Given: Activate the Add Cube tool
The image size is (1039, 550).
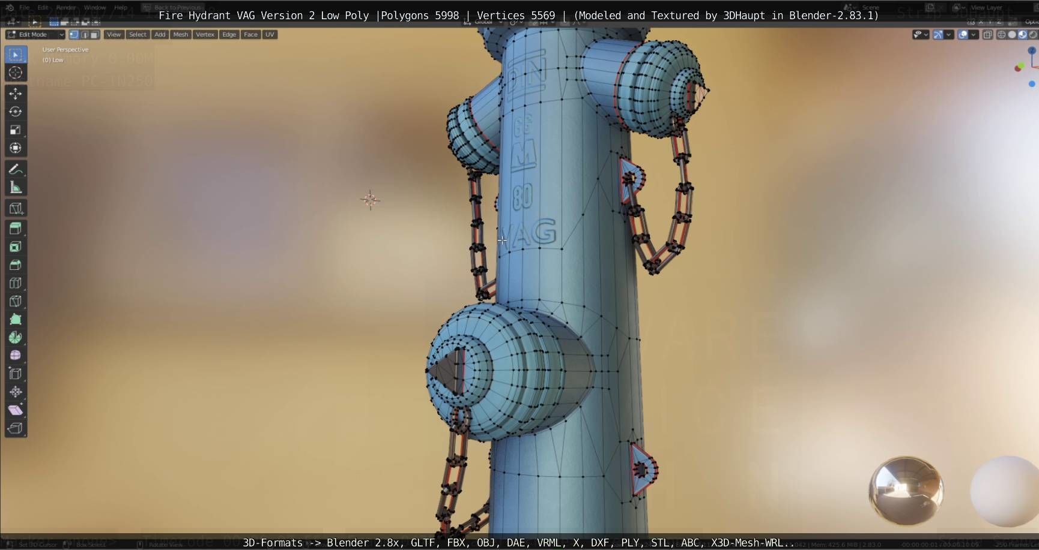Looking at the screenshot, I should pyautogui.click(x=16, y=209).
